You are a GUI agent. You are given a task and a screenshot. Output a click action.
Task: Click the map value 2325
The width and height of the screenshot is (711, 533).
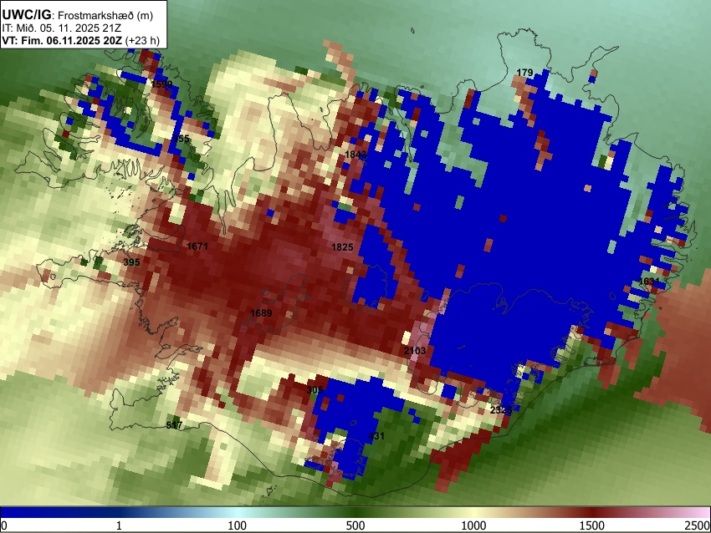click(x=501, y=410)
